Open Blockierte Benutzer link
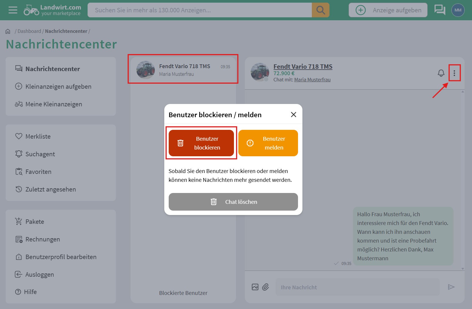The width and height of the screenshot is (472, 309). coord(183,293)
